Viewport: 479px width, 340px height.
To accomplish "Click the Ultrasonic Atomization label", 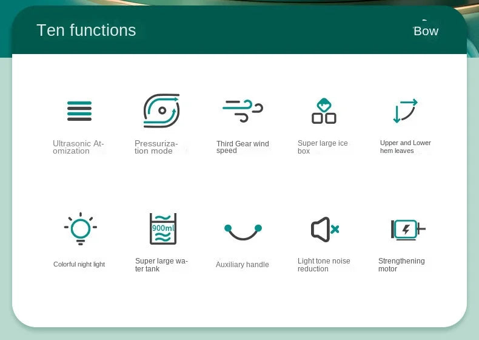I will click(x=78, y=148).
